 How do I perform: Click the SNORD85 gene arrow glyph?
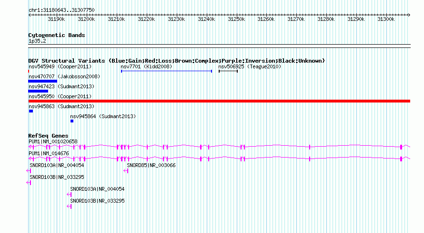(126, 171)
